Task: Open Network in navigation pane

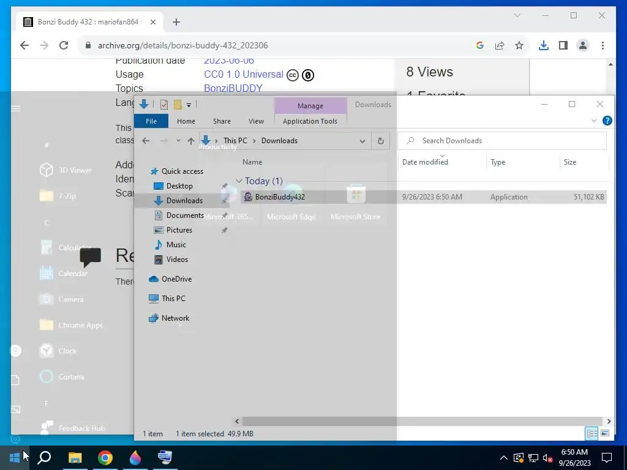Action: [x=175, y=318]
